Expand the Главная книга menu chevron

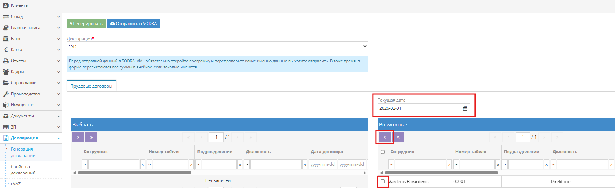58,28
